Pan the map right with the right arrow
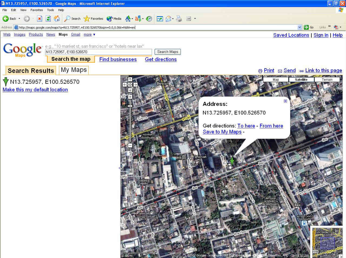Image resolution: width=346 pixels, height=258 pixels. 135,85
